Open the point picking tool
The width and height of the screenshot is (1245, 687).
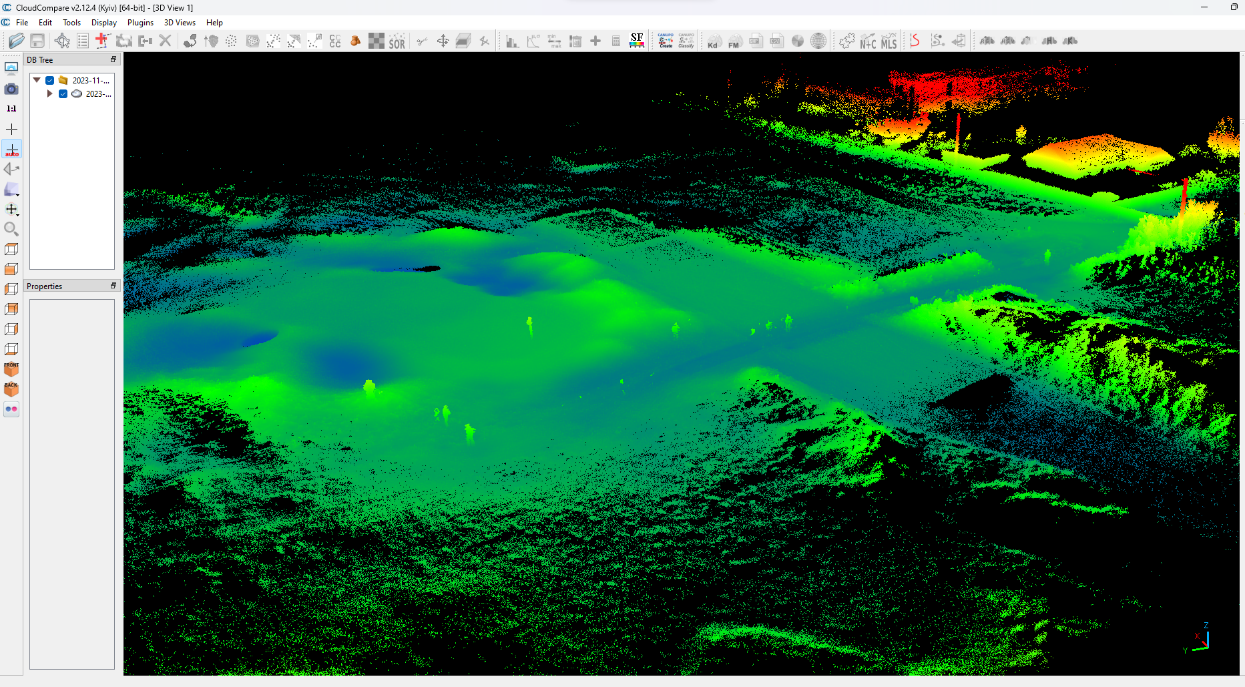pos(62,41)
